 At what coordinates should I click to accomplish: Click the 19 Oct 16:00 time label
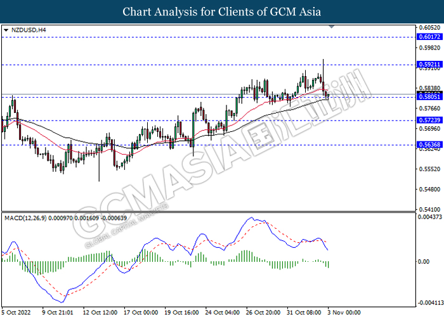point(182,313)
